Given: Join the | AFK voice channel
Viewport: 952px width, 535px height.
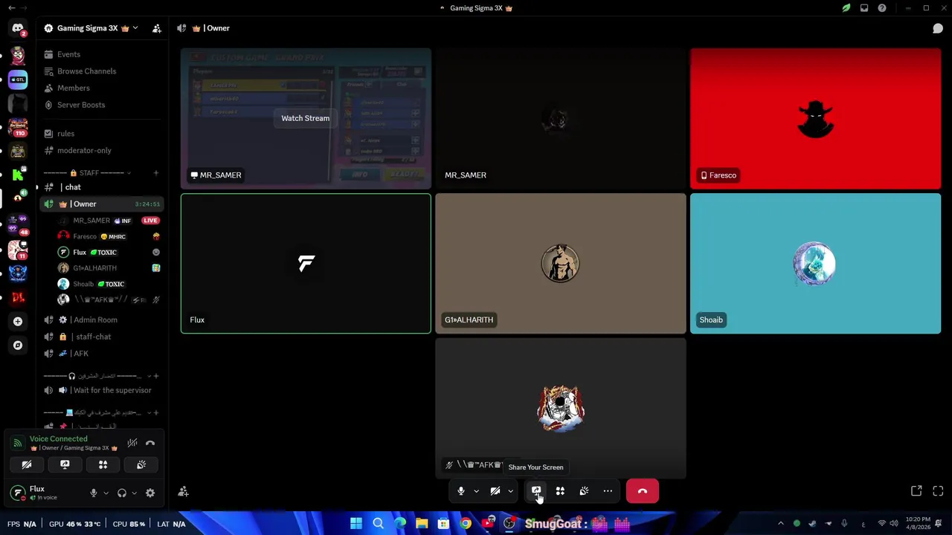Looking at the screenshot, I should coord(100,354).
